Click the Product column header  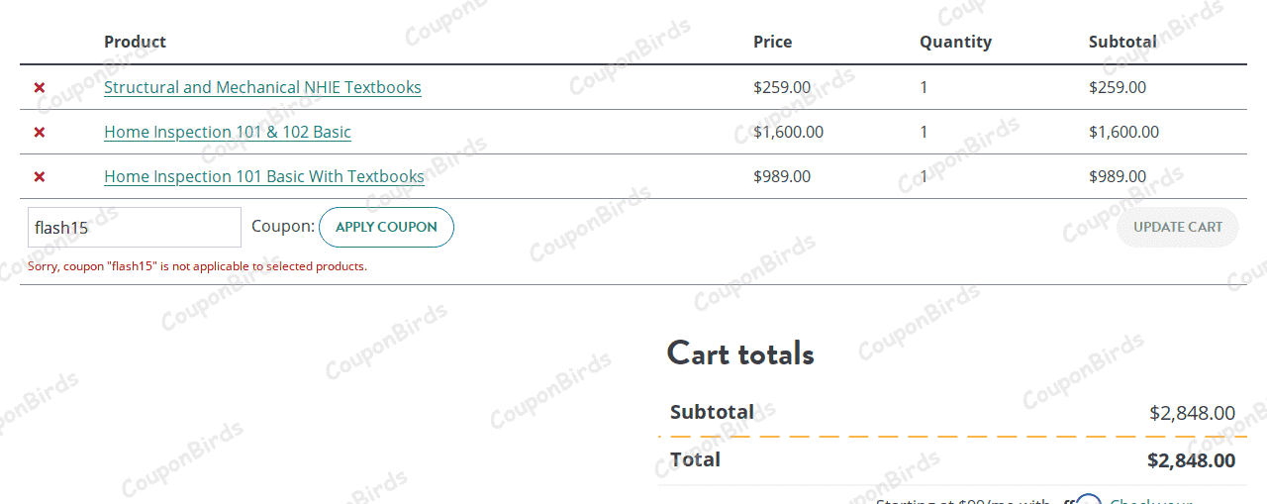click(135, 42)
